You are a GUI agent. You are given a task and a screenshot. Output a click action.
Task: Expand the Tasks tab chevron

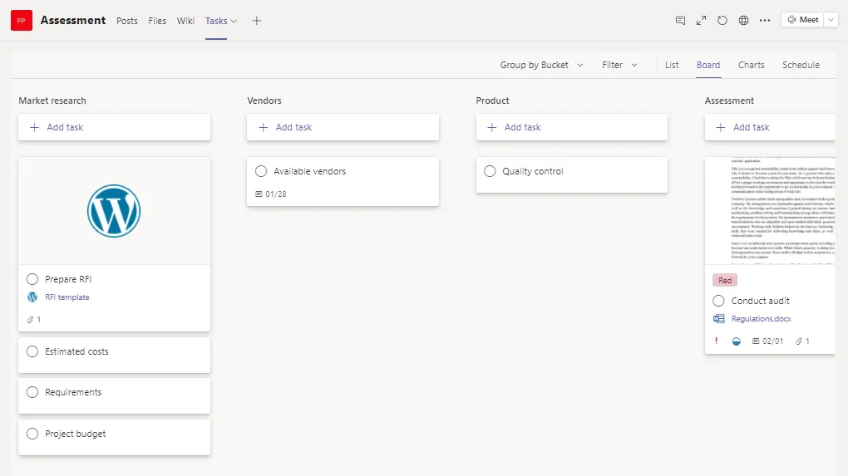[234, 21]
